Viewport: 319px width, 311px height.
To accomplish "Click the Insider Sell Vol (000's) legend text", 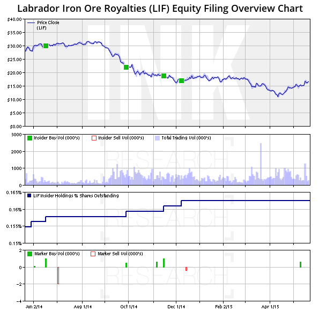I will pos(121,138).
